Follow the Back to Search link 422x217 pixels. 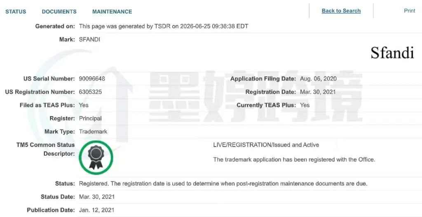(341, 11)
